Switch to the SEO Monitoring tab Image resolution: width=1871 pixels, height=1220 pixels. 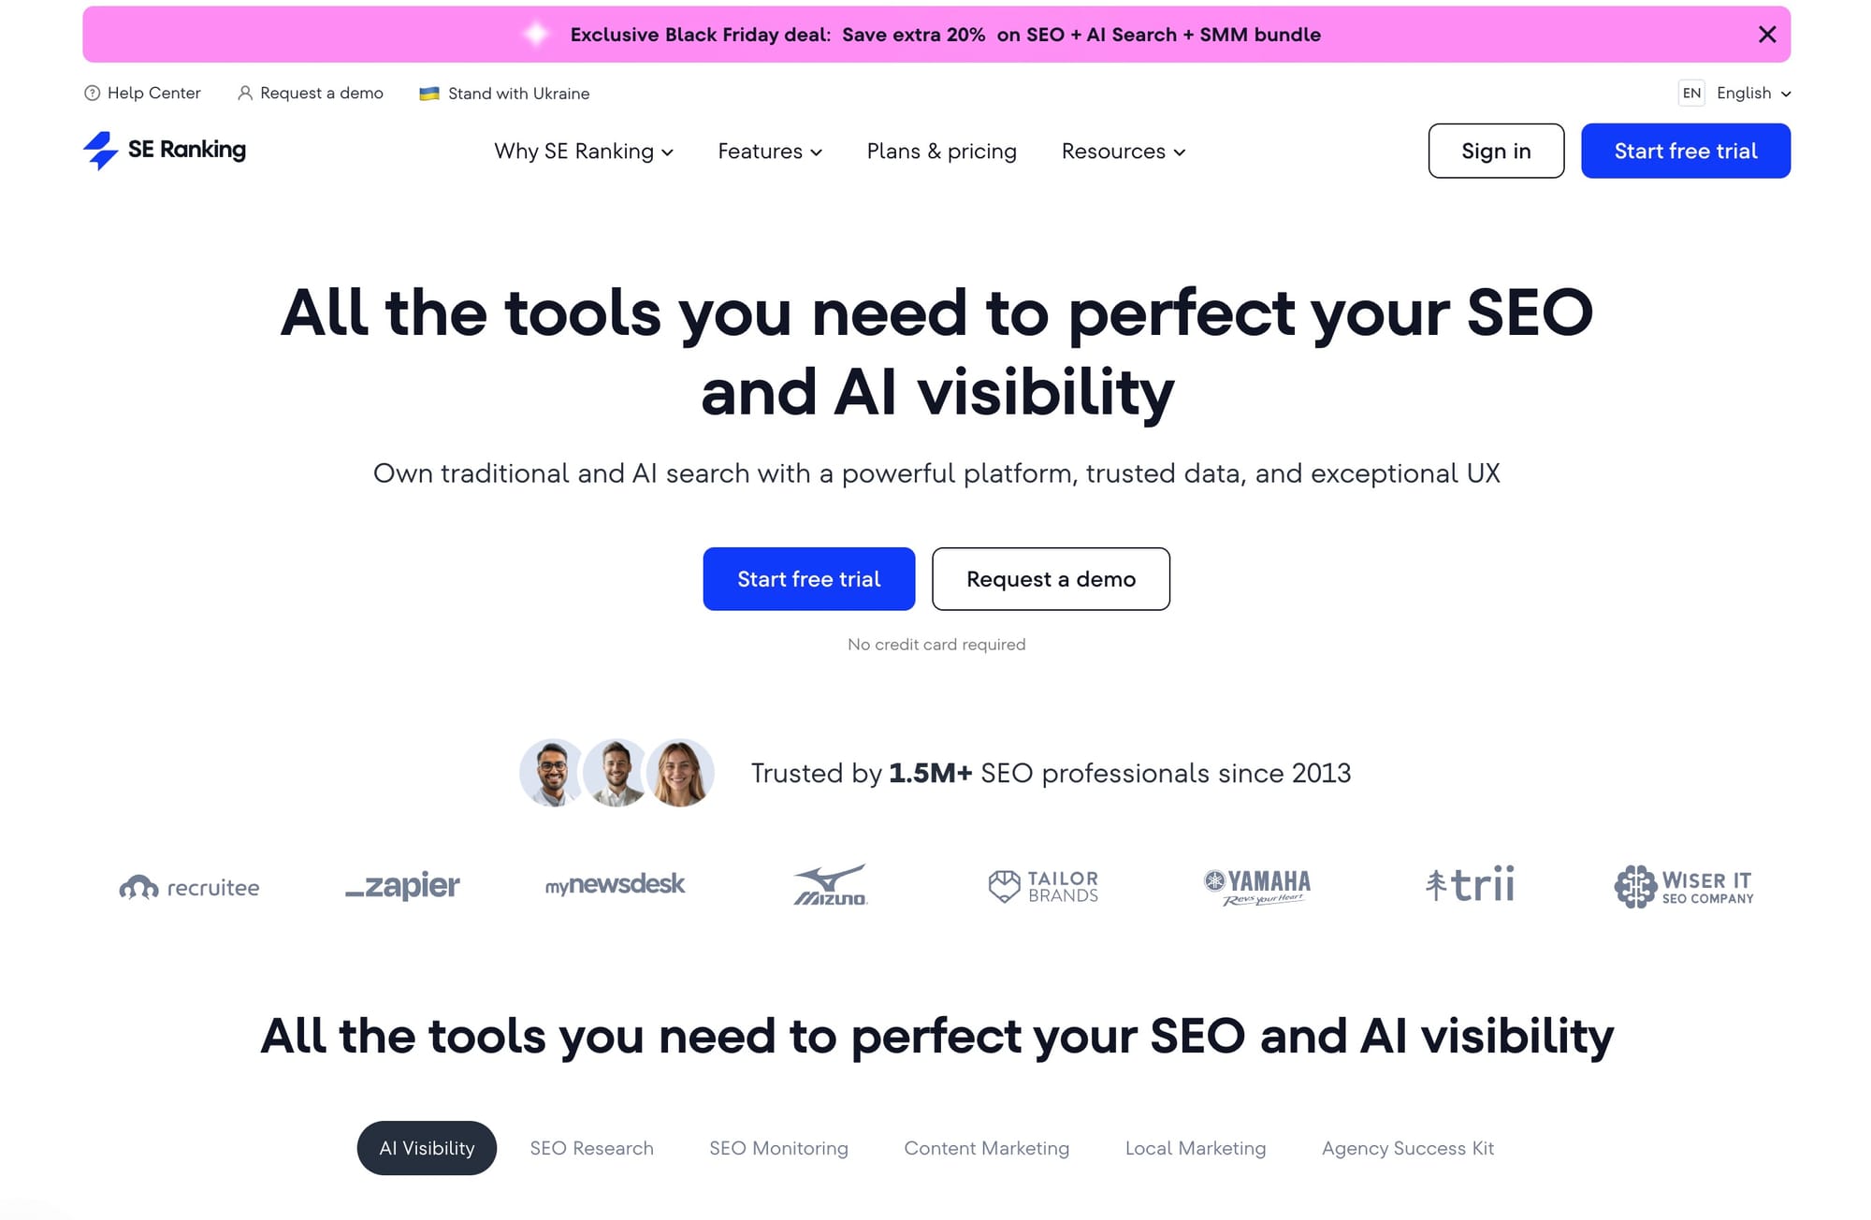pos(778,1148)
